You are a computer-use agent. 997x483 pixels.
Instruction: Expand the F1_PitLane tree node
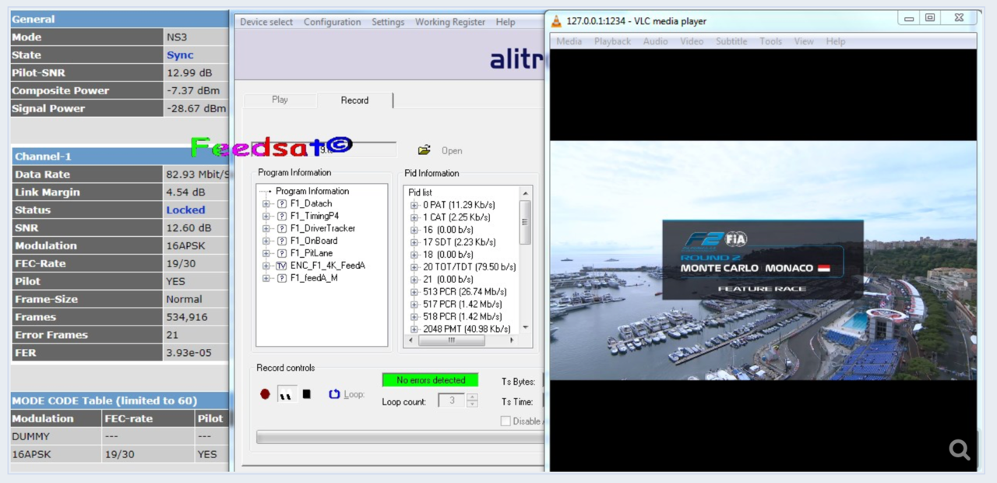pyautogui.click(x=266, y=253)
